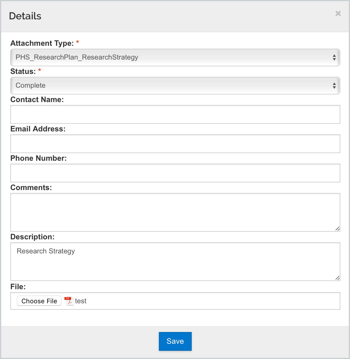
Task: Click the Description field with Research Strategy
Action: click(x=175, y=262)
